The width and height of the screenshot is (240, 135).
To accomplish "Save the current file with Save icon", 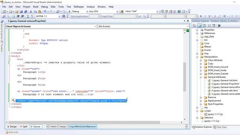I will point(21,12).
